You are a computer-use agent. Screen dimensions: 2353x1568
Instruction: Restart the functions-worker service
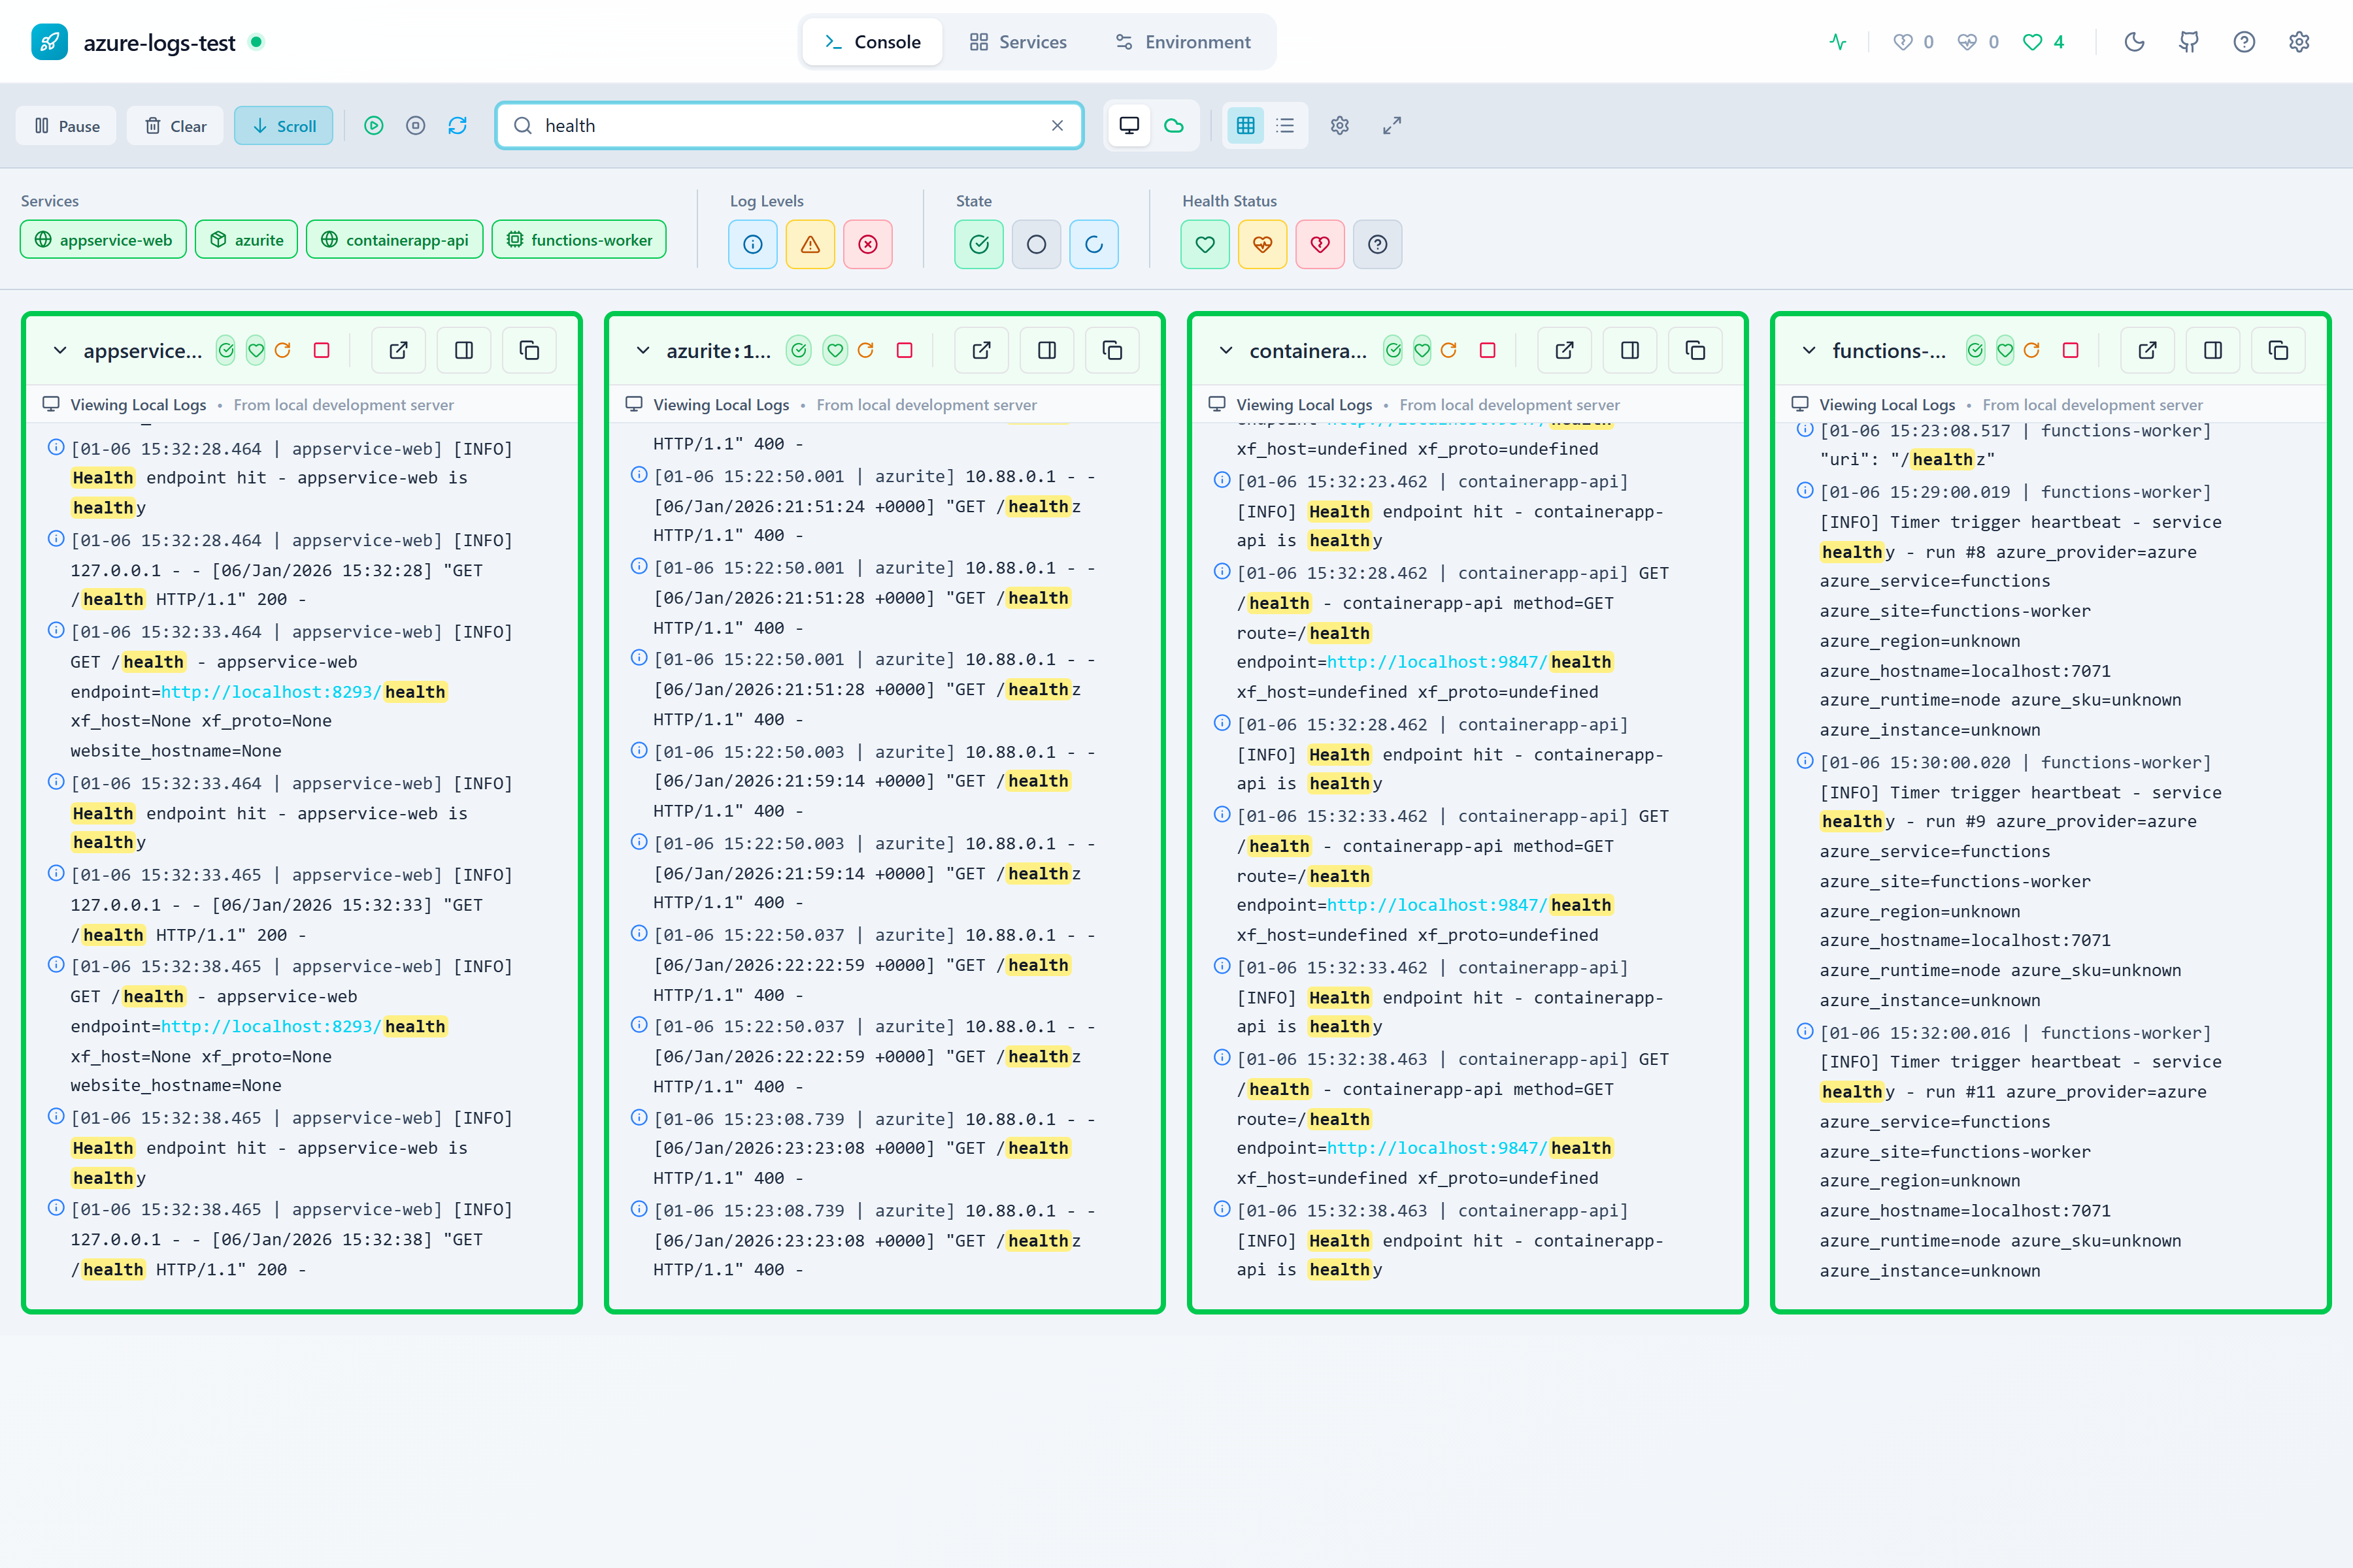2031,350
